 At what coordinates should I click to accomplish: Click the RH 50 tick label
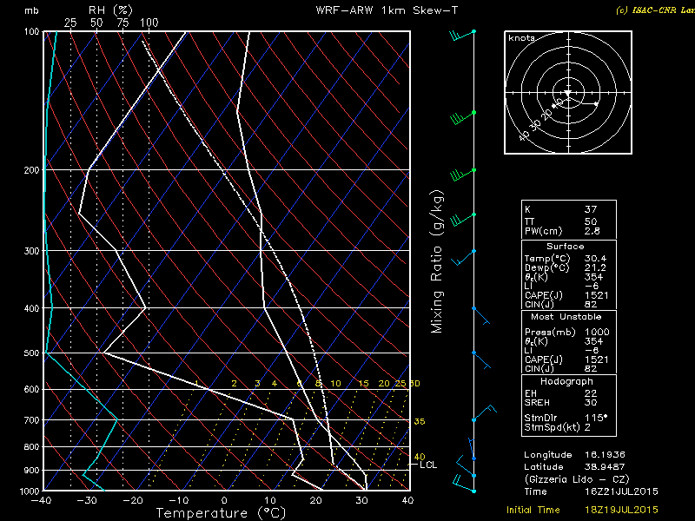click(96, 23)
